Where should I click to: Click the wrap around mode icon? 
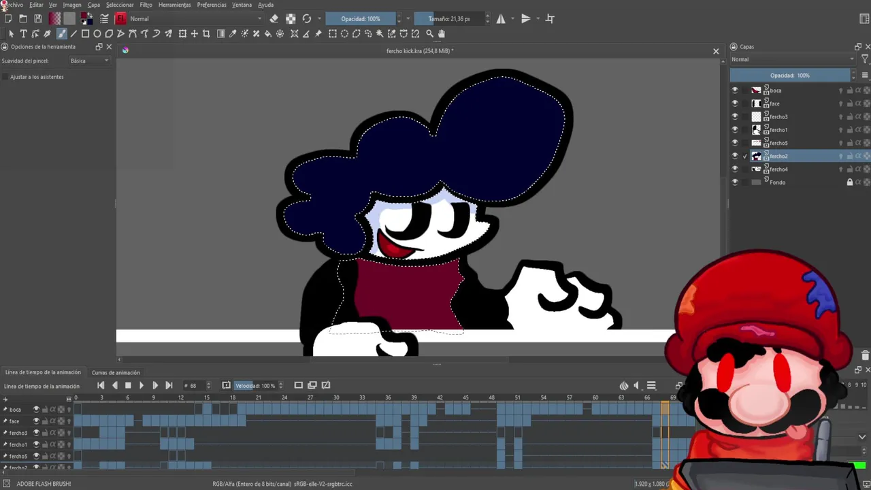[x=550, y=18]
